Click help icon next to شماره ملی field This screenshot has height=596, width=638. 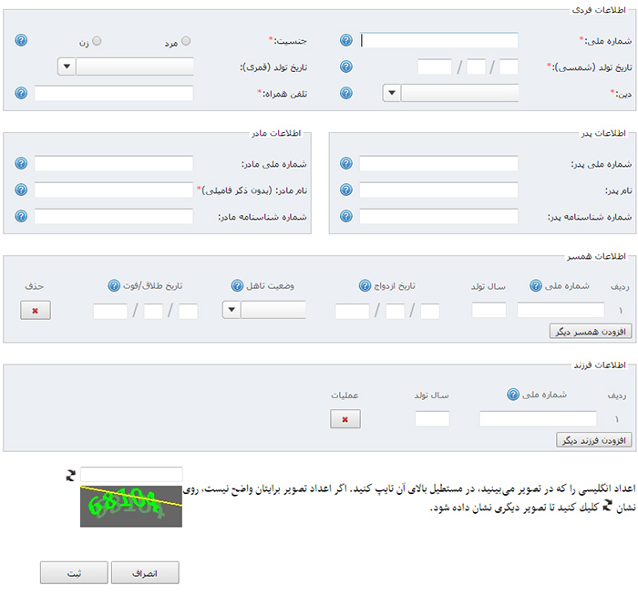click(x=345, y=40)
